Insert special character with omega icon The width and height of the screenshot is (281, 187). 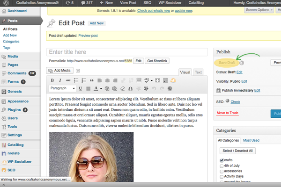pos(130,88)
